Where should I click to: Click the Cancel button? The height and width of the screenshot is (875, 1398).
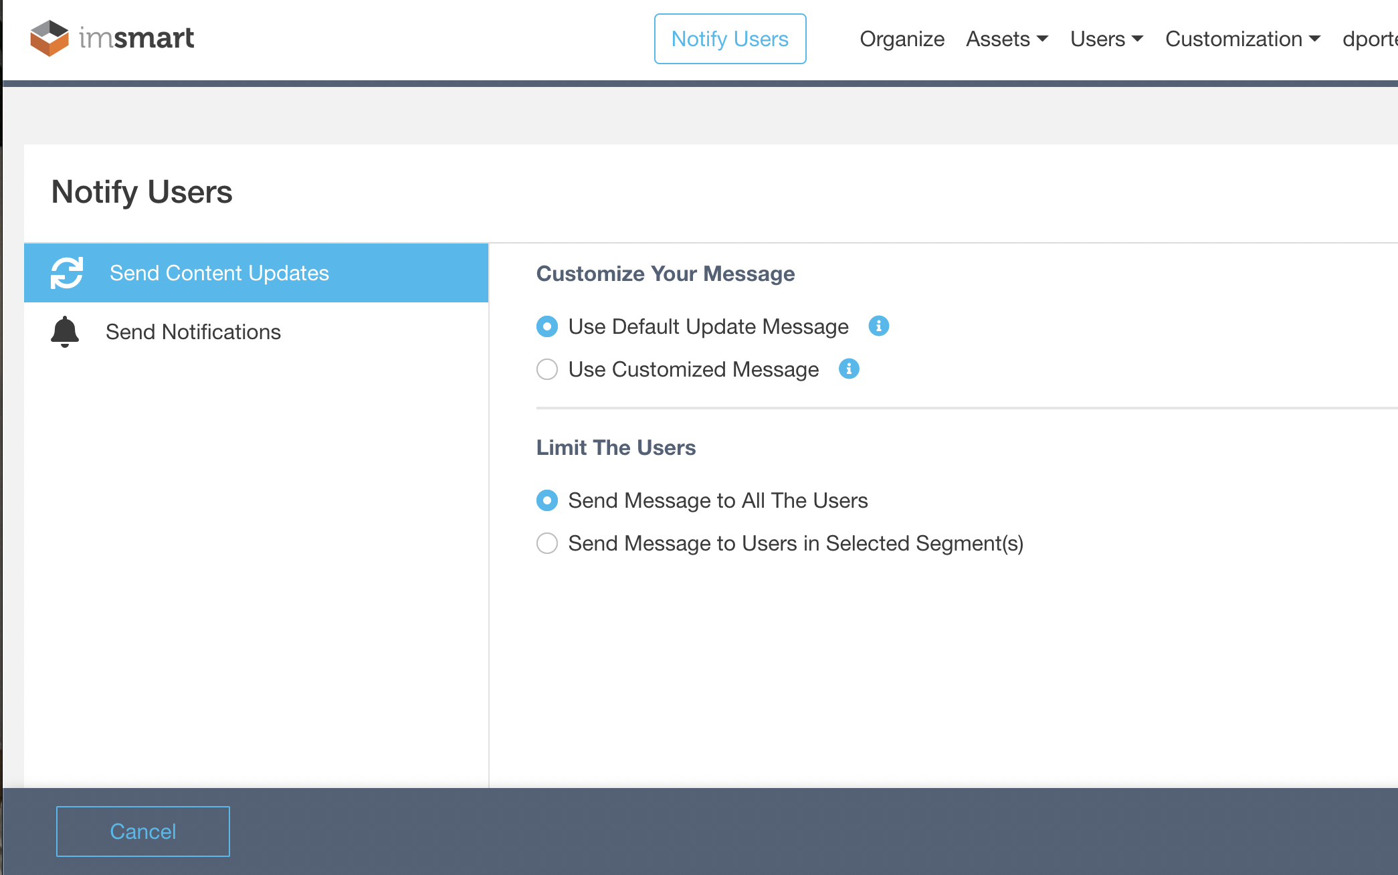(x=142, y=831)
